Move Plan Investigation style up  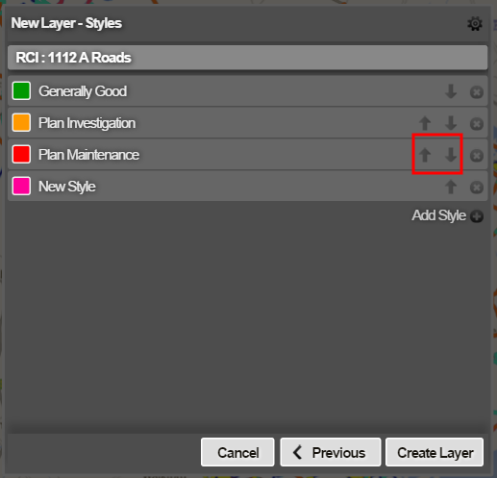[425, 123]
